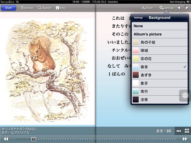Tap the AssistiveTouch floating button
The height and width of the screenshot is (143, 191).
[x=185, y=96]
